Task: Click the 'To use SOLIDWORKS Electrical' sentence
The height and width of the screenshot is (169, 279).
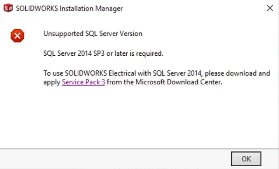Action: tap(157, 77)
